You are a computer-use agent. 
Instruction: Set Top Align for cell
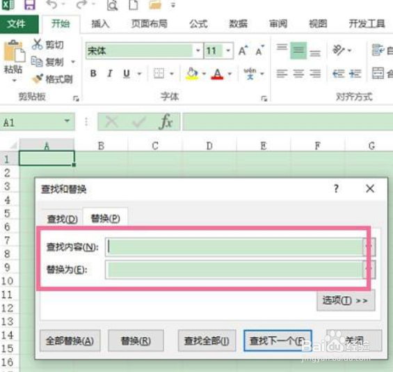pyautogui.click(x=282, y=47)
